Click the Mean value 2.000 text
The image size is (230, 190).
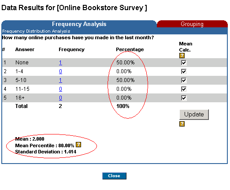(x=38, y=139)
